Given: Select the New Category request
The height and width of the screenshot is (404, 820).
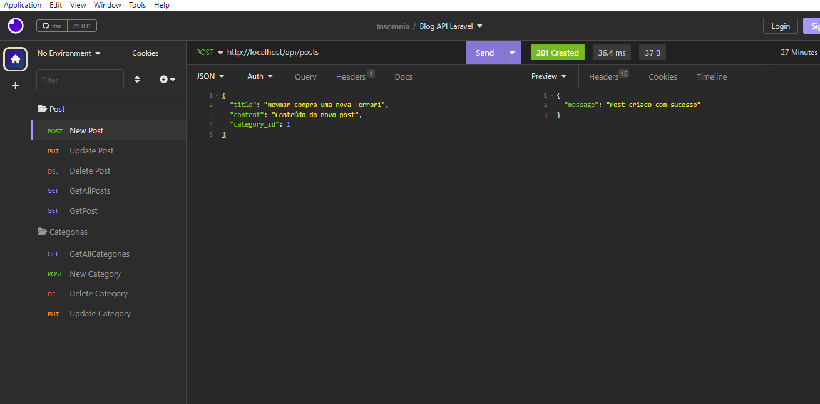Looking at the screenshot, I should pos(109,274).
